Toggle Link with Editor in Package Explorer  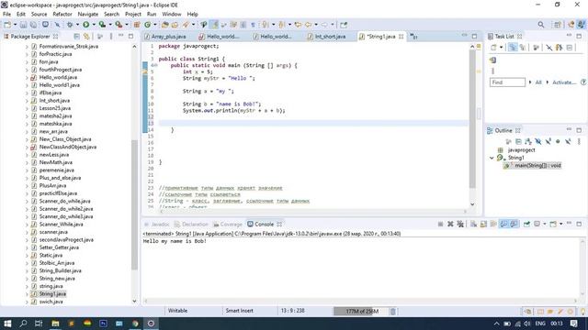(86, 37)
